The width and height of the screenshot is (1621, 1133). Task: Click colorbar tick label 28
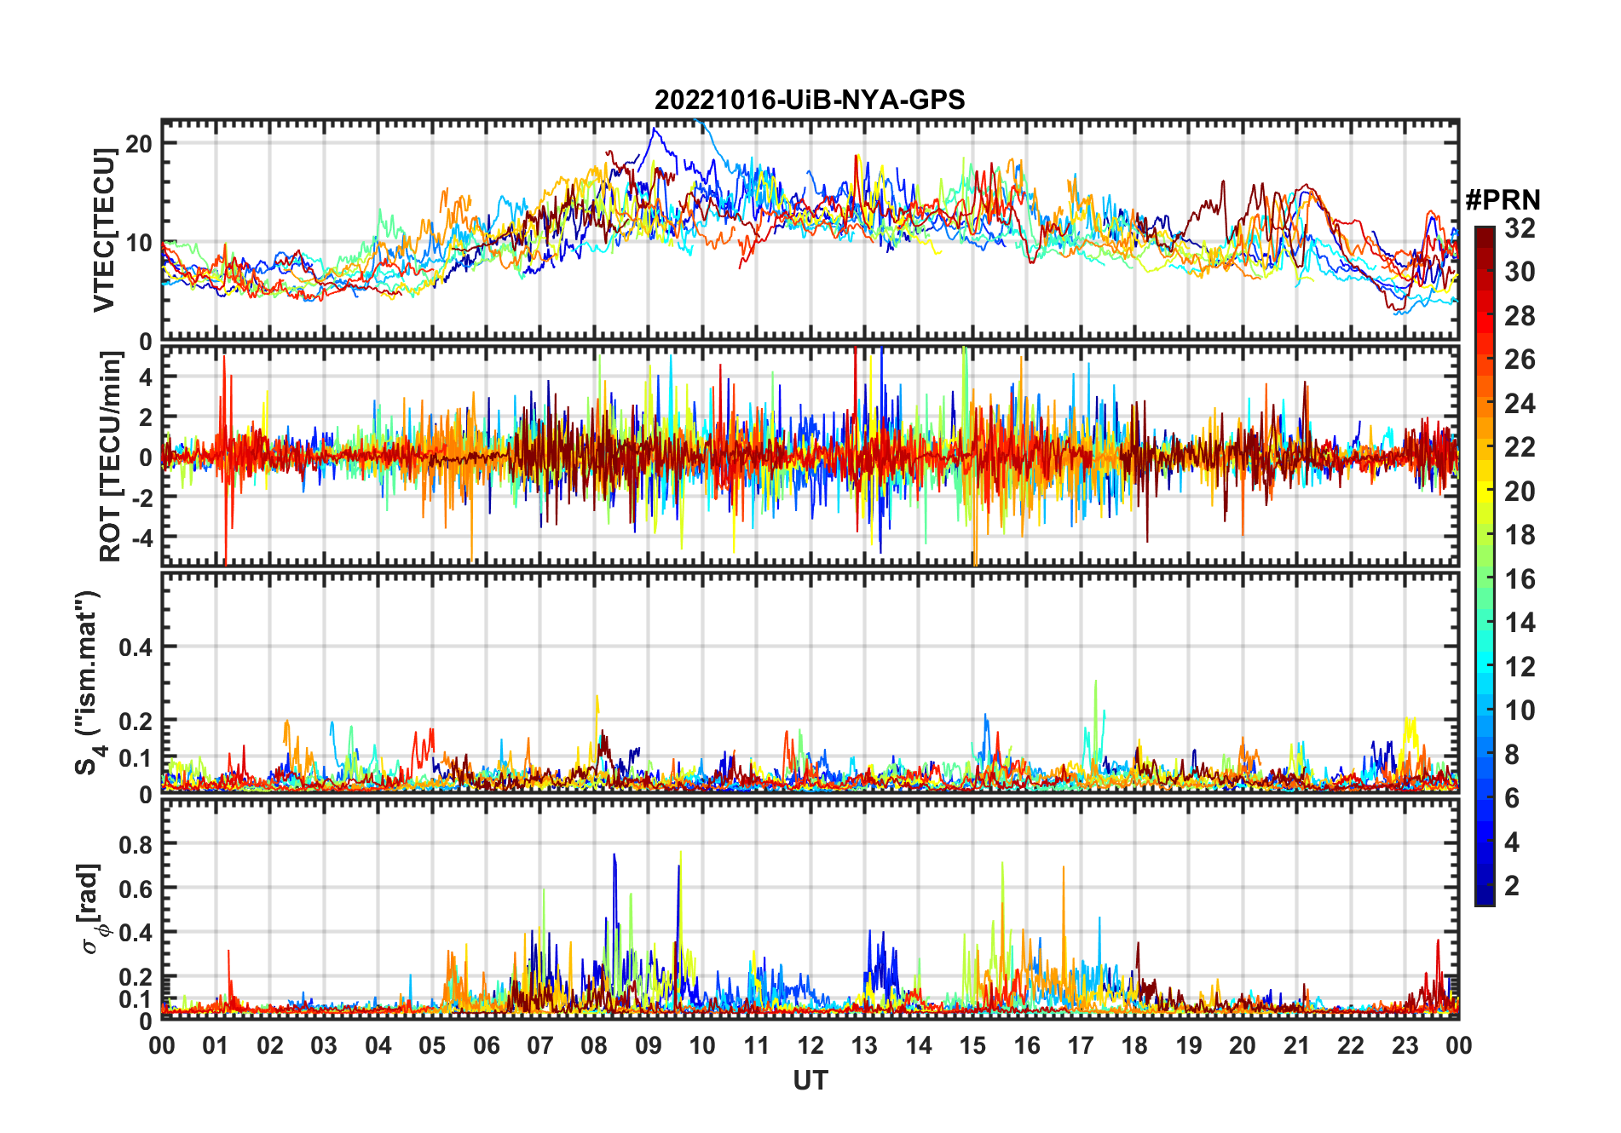point(1520,315)
